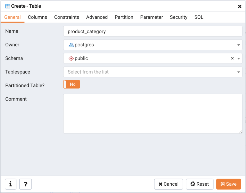Click into the Comment text area
Viewport: 246px width, 193px height.
153,114
